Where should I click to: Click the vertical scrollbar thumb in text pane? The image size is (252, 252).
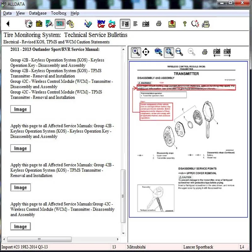[123, 196]
